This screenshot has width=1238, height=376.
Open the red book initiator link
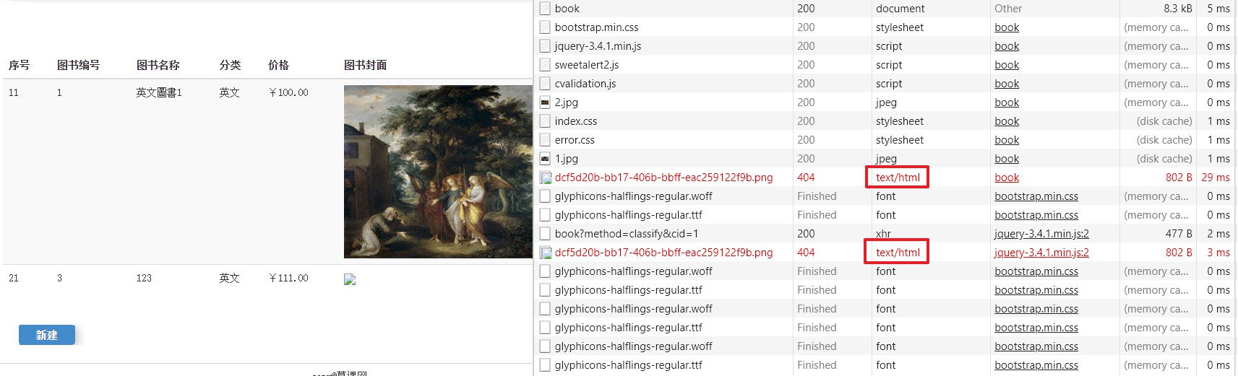pos(1006,178)
